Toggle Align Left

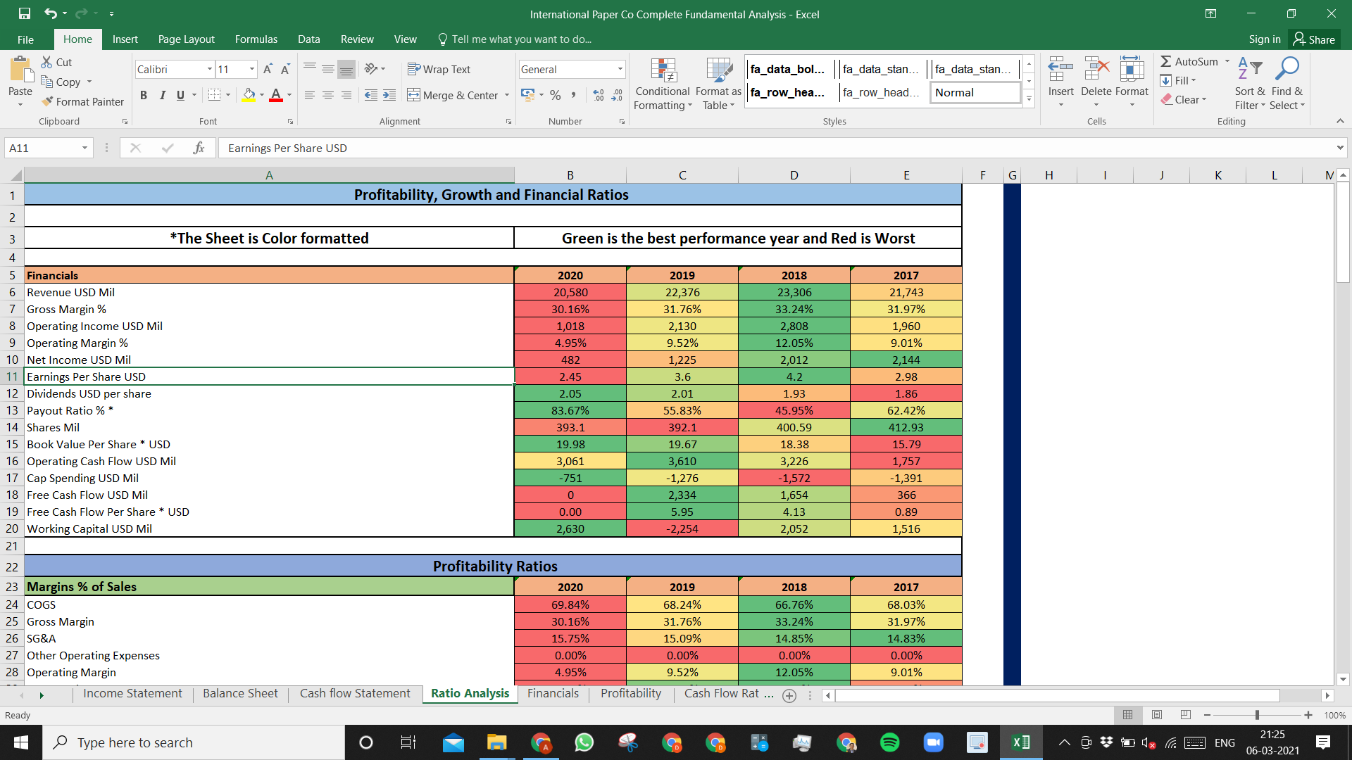(309, 95)
